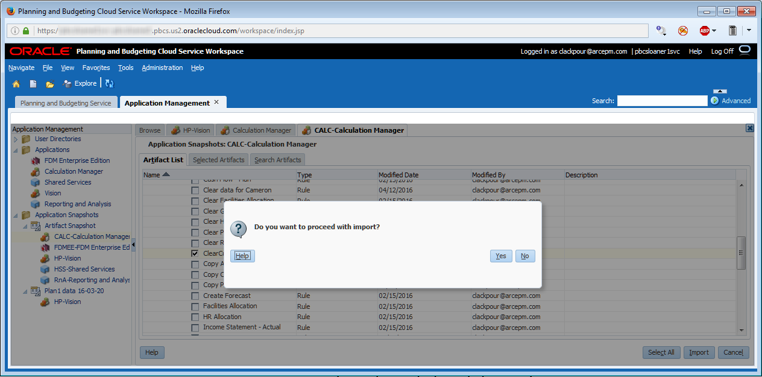This screenshot has height=377, width=762.
Task: Click the Type column header
Action: pos(336,175)
